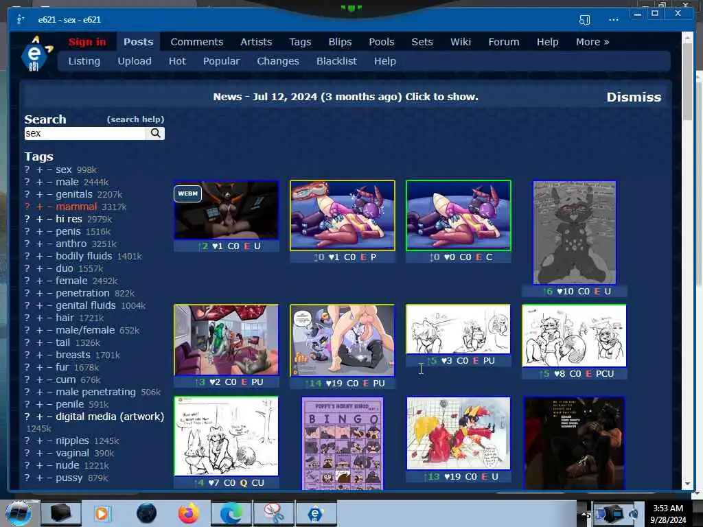
Task: Click the anthro tag name
Action: (x=71, y=244)
